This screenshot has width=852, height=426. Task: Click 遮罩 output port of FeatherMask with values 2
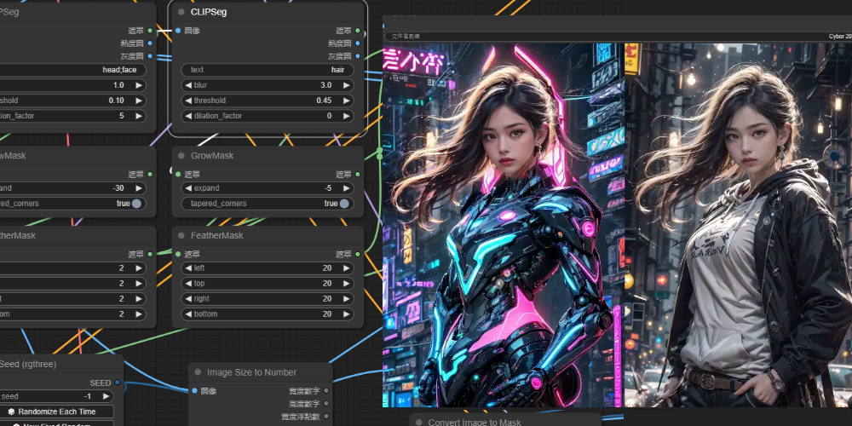click(x=150, y=254)
